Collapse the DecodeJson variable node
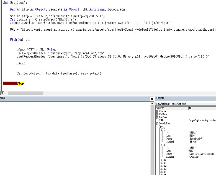 coord(157,124)
